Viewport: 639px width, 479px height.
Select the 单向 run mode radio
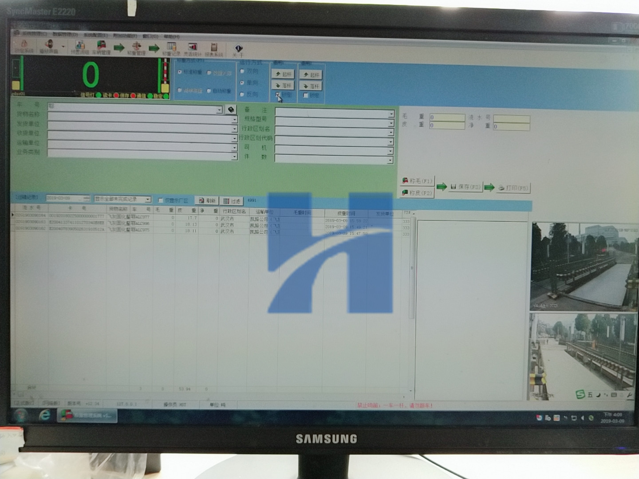[x=242, y=83]
